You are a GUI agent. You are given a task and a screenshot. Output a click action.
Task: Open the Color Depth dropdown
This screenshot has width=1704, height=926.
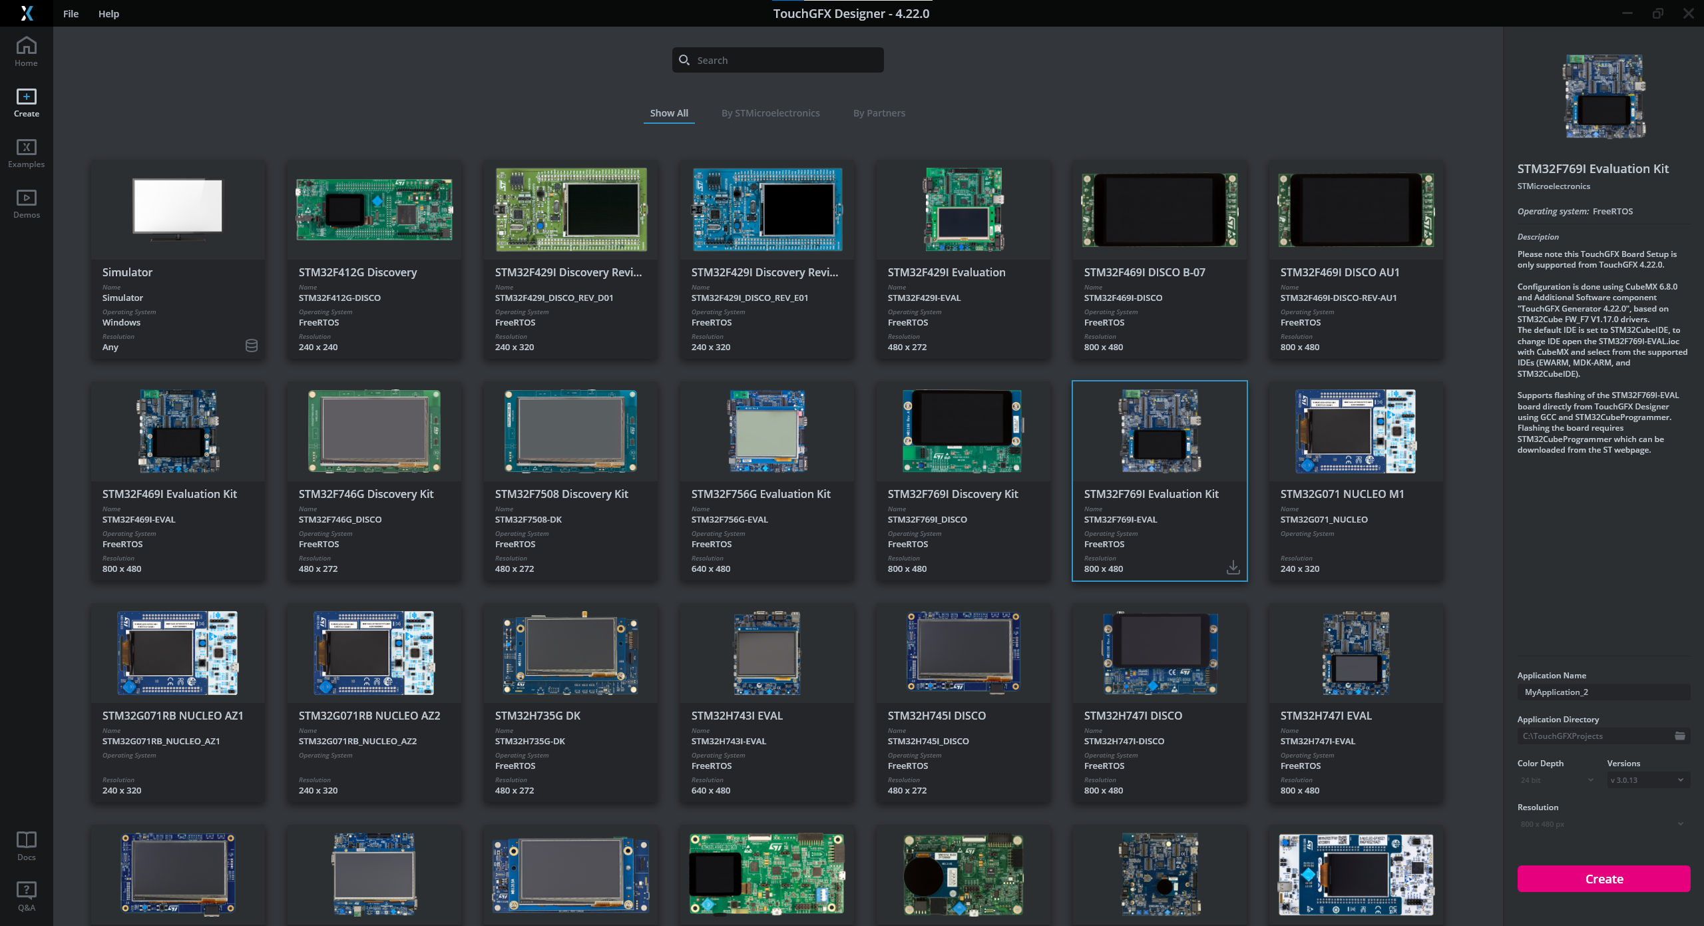point(1557,780)
